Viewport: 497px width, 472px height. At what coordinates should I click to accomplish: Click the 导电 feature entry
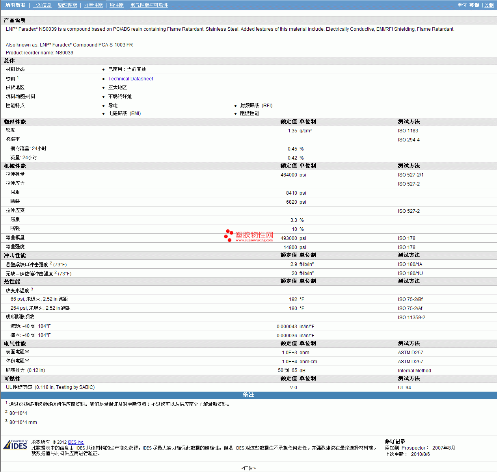pyautogui.click(x=113, y=106)
